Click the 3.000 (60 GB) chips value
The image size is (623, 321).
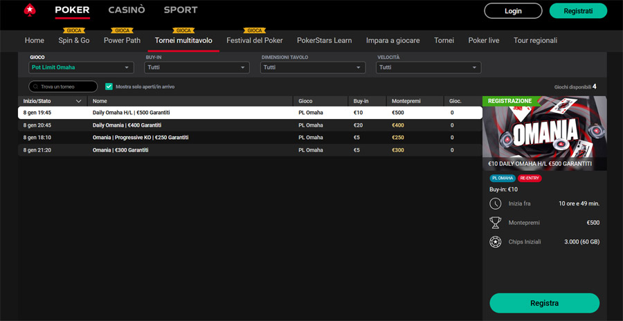tap(581, 241)
